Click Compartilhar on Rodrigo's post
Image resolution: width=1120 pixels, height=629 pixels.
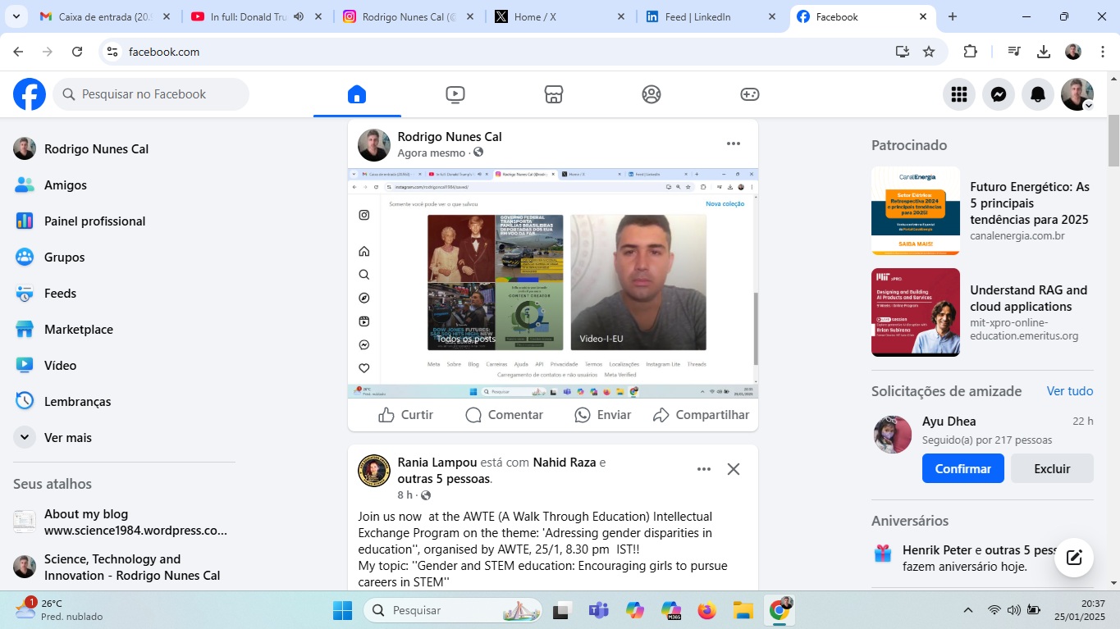click(x=701, y=415)
